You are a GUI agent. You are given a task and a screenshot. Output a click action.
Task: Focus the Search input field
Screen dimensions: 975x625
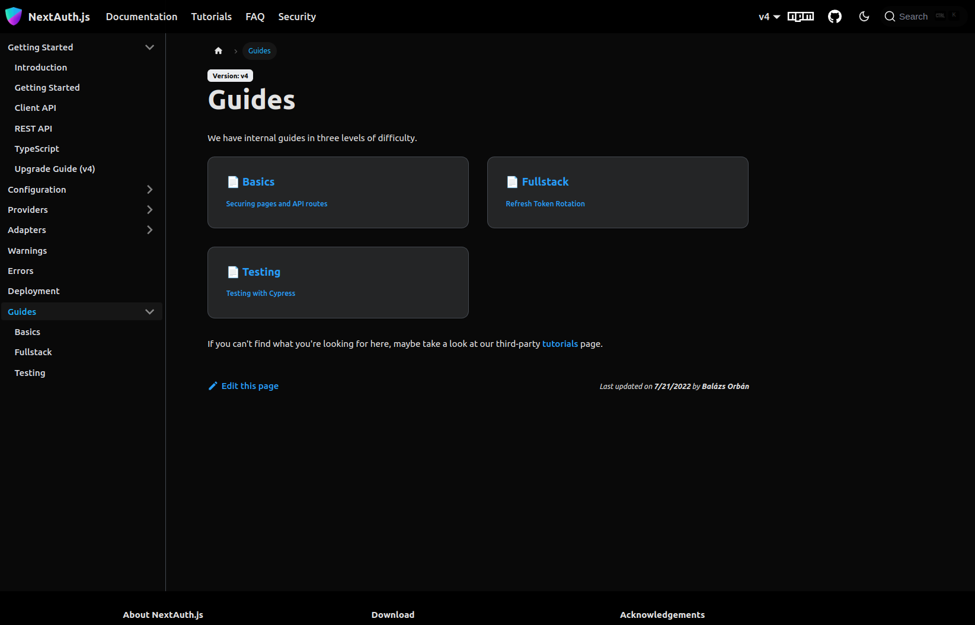tap(923, 17)
